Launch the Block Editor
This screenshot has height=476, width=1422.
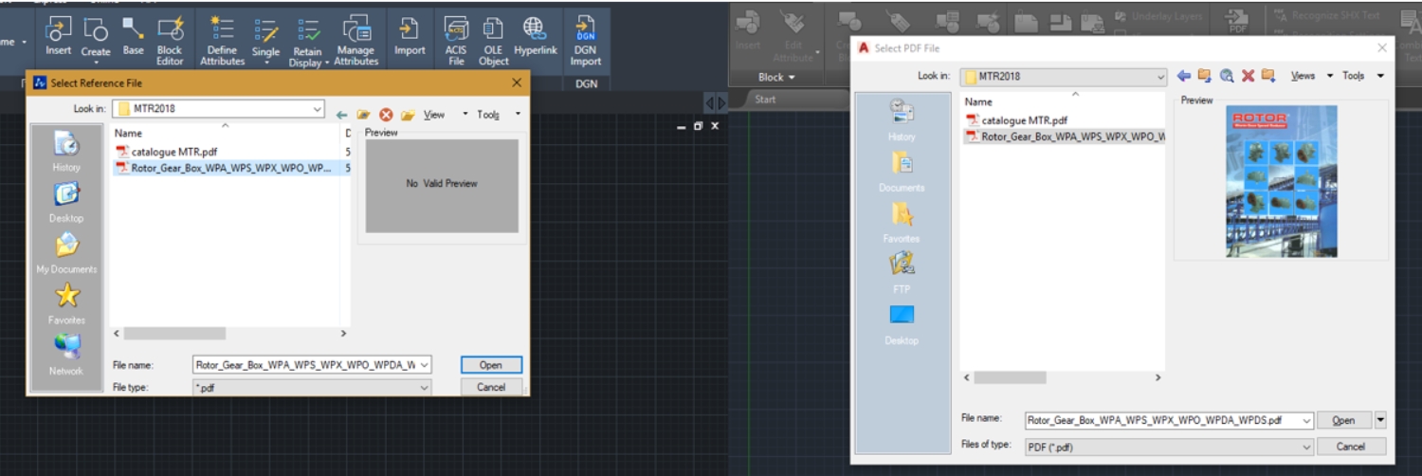170,42
